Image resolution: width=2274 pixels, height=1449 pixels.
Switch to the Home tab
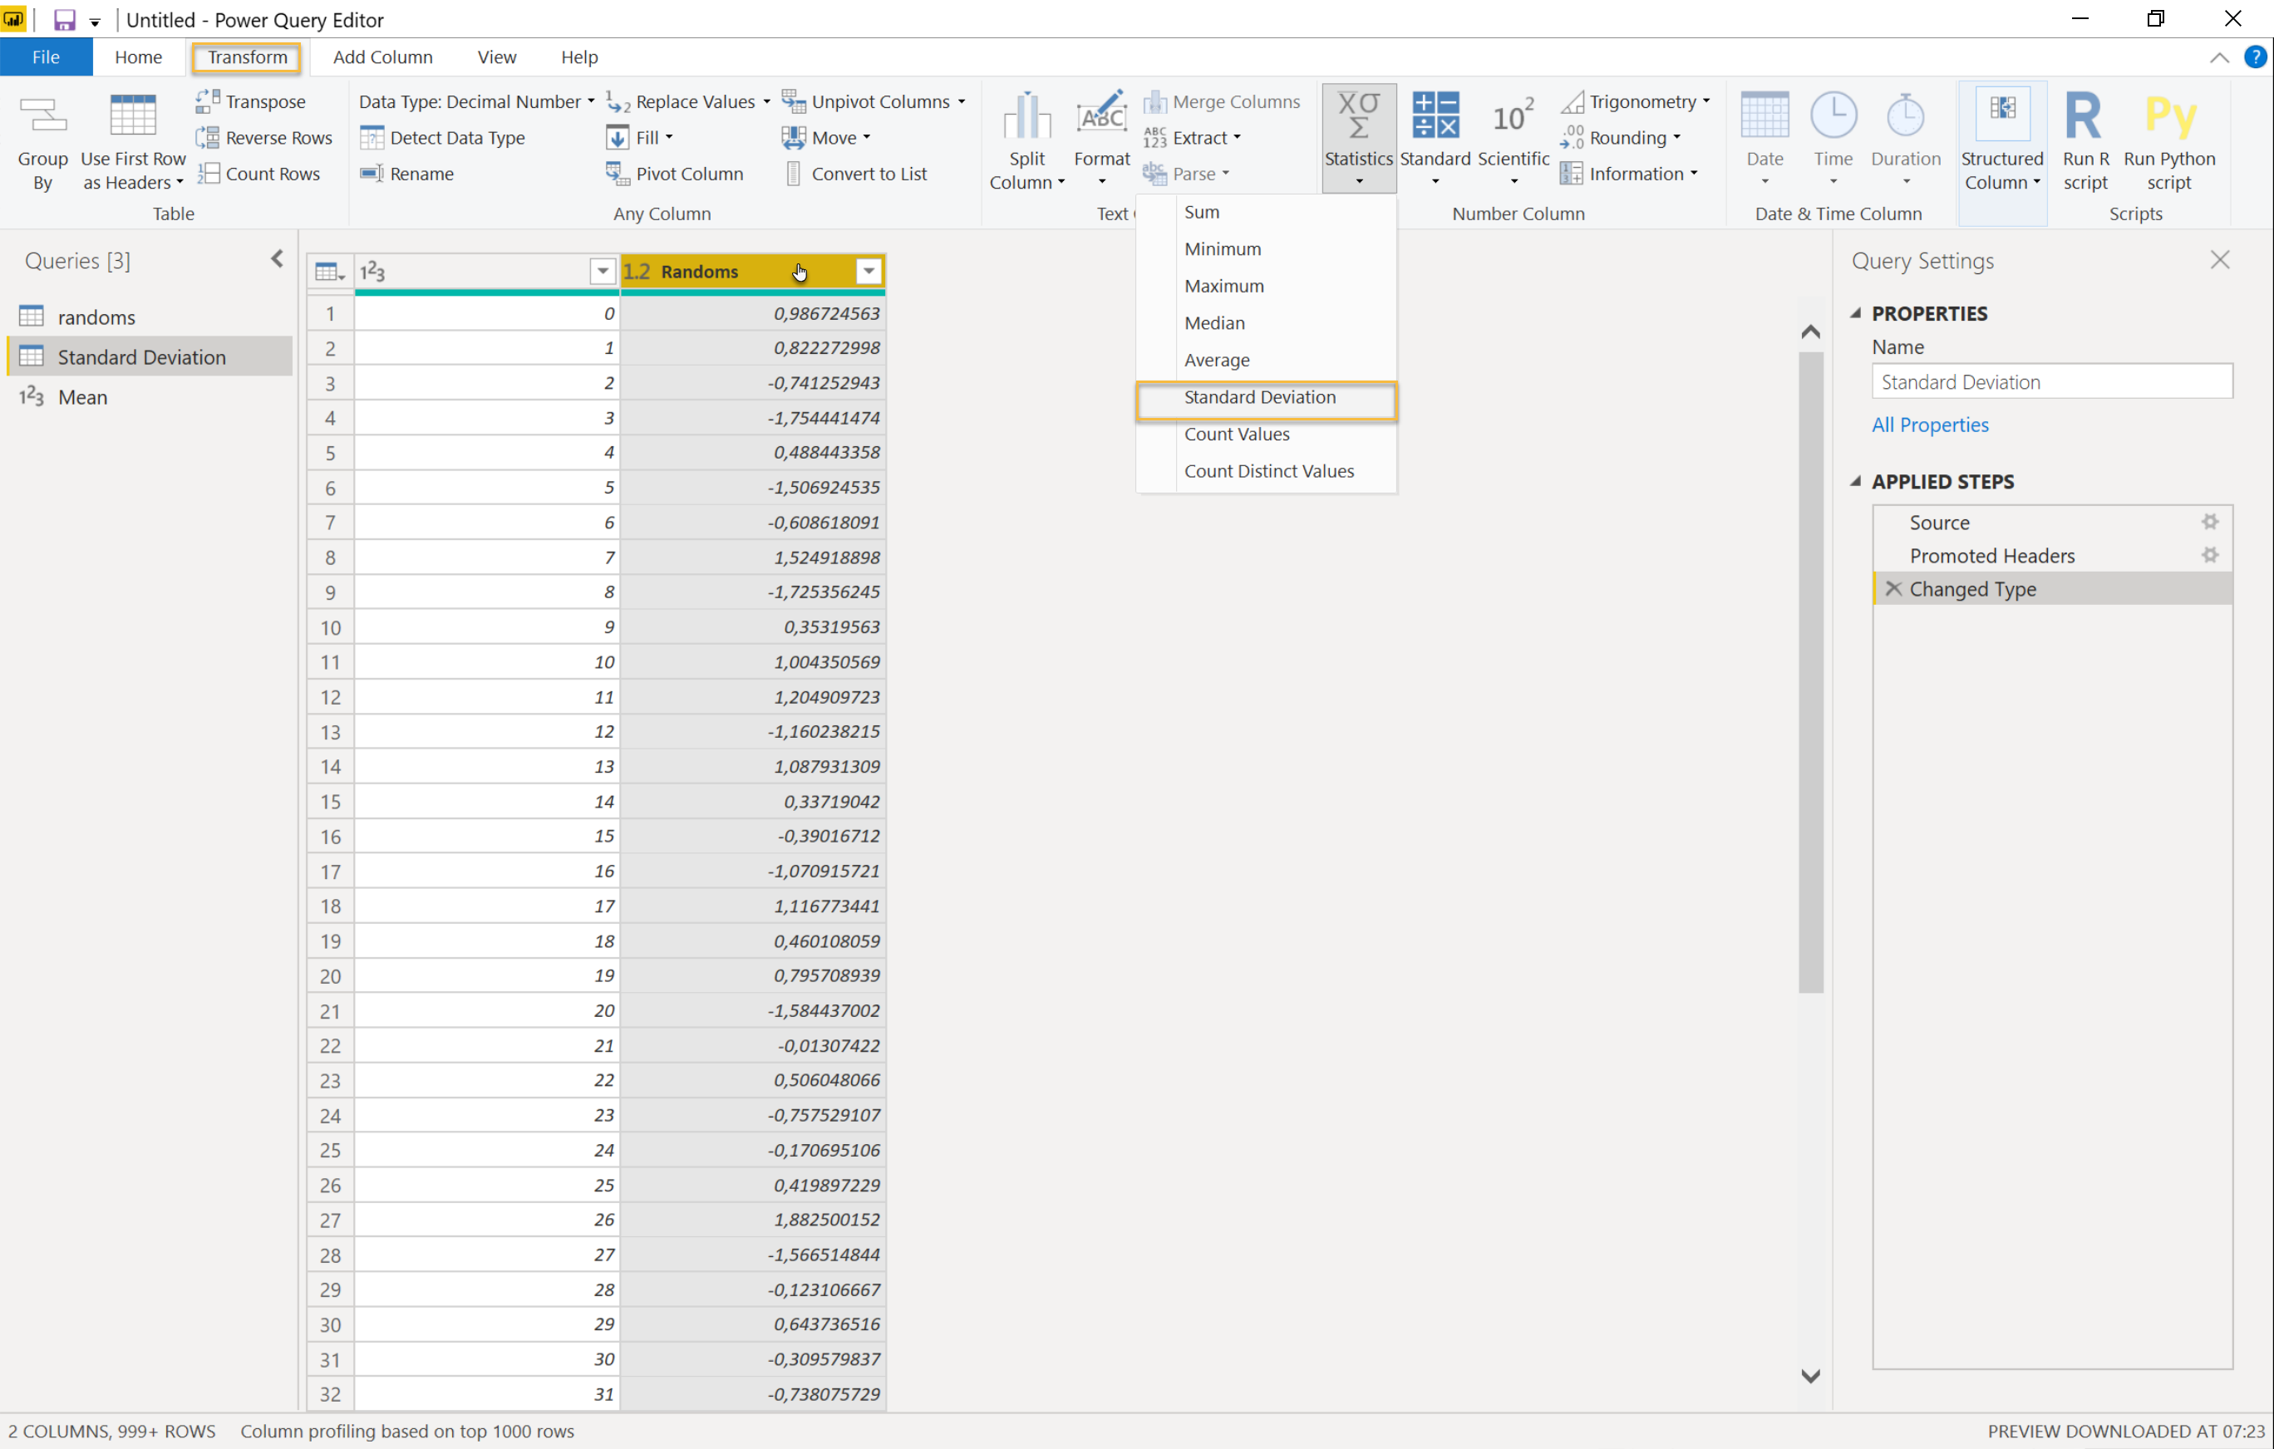[138, 56]
